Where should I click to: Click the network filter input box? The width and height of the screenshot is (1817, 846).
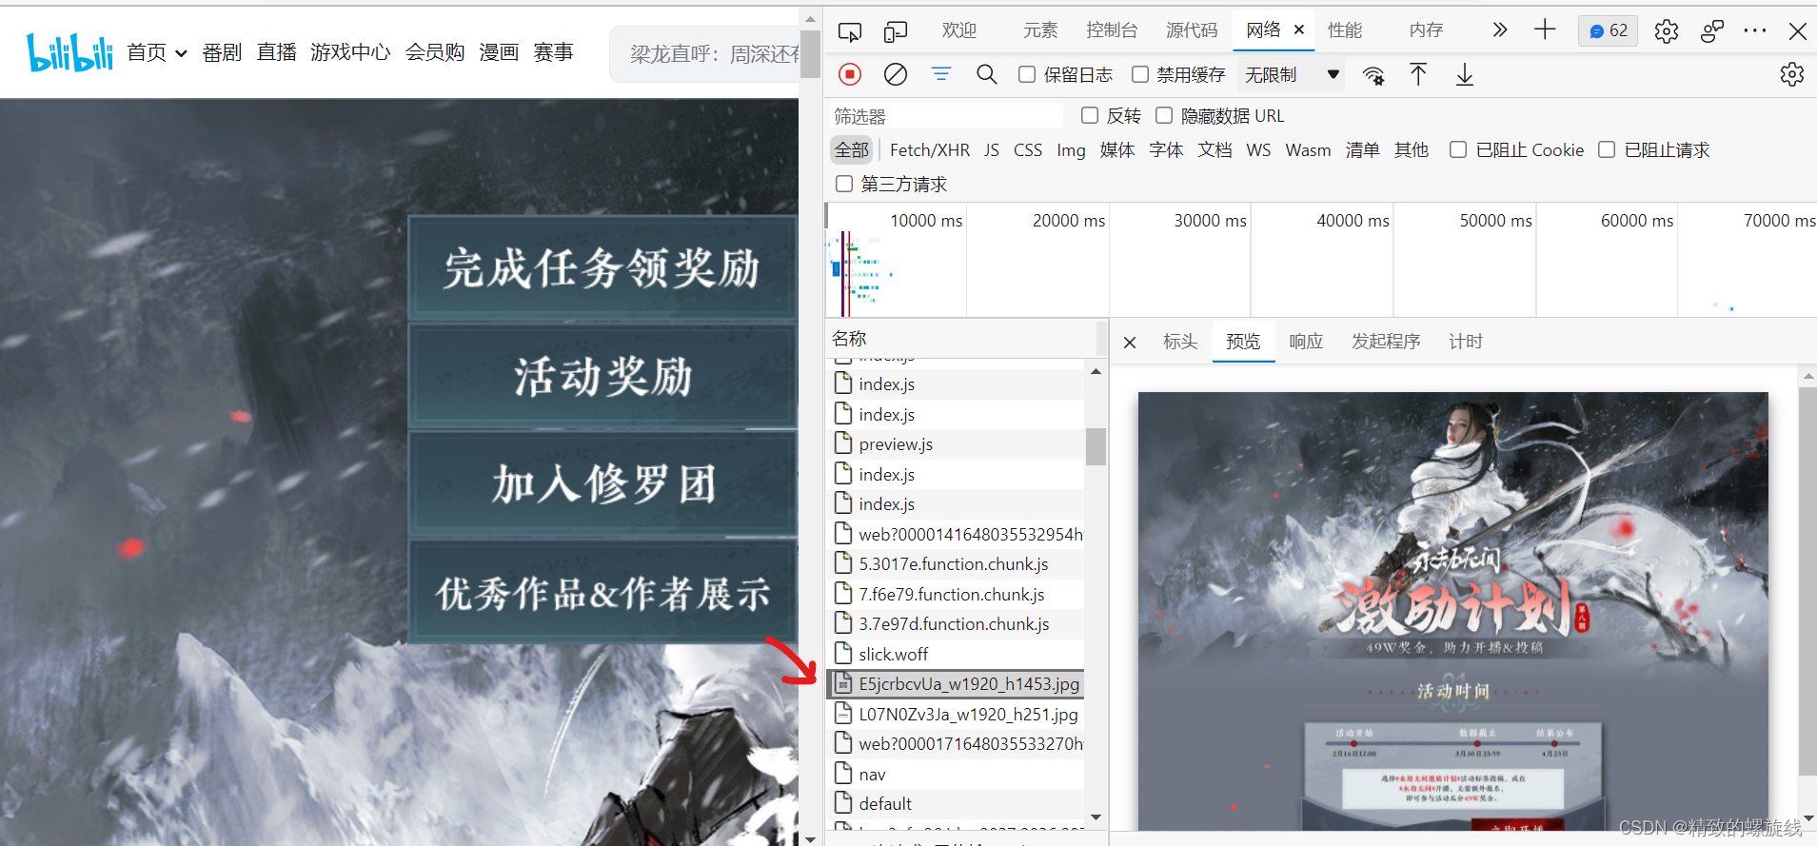(x=946, y=116)
